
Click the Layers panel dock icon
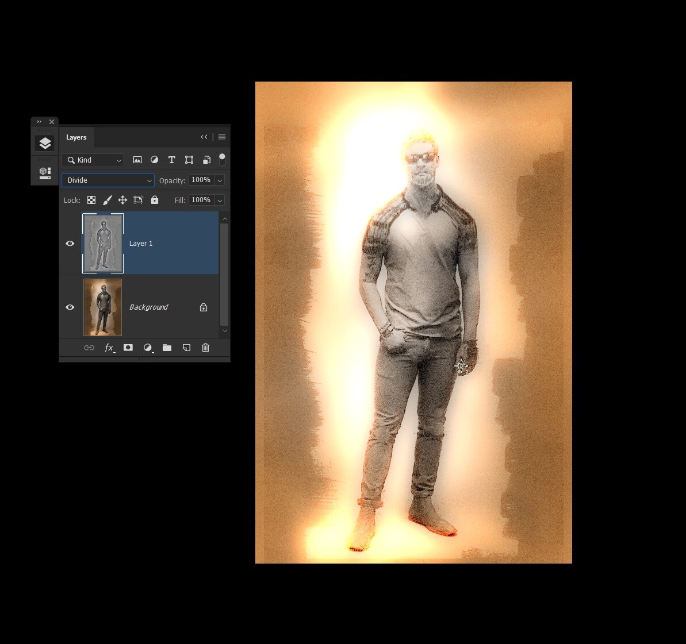[45, 144]
